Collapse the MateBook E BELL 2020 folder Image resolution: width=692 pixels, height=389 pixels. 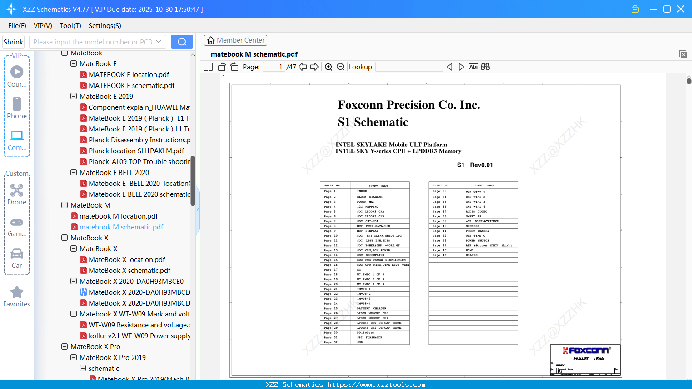[x=74, y=173]
